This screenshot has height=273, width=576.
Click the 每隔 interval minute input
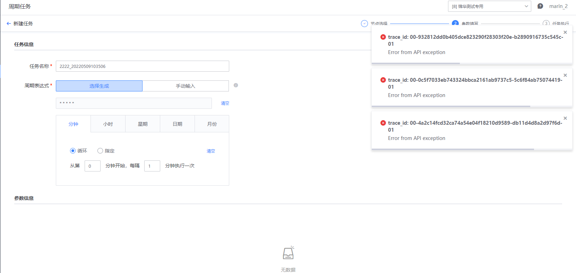pos(152,166)
